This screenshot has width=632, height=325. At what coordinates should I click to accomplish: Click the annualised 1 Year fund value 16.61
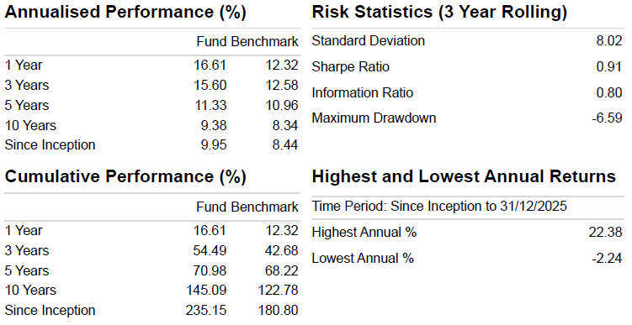coord(210,65)
